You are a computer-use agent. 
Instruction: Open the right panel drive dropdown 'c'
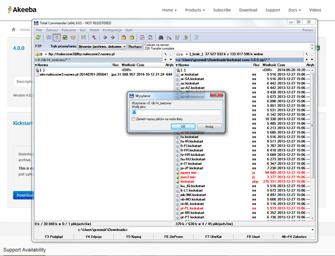tap(182, 54)
